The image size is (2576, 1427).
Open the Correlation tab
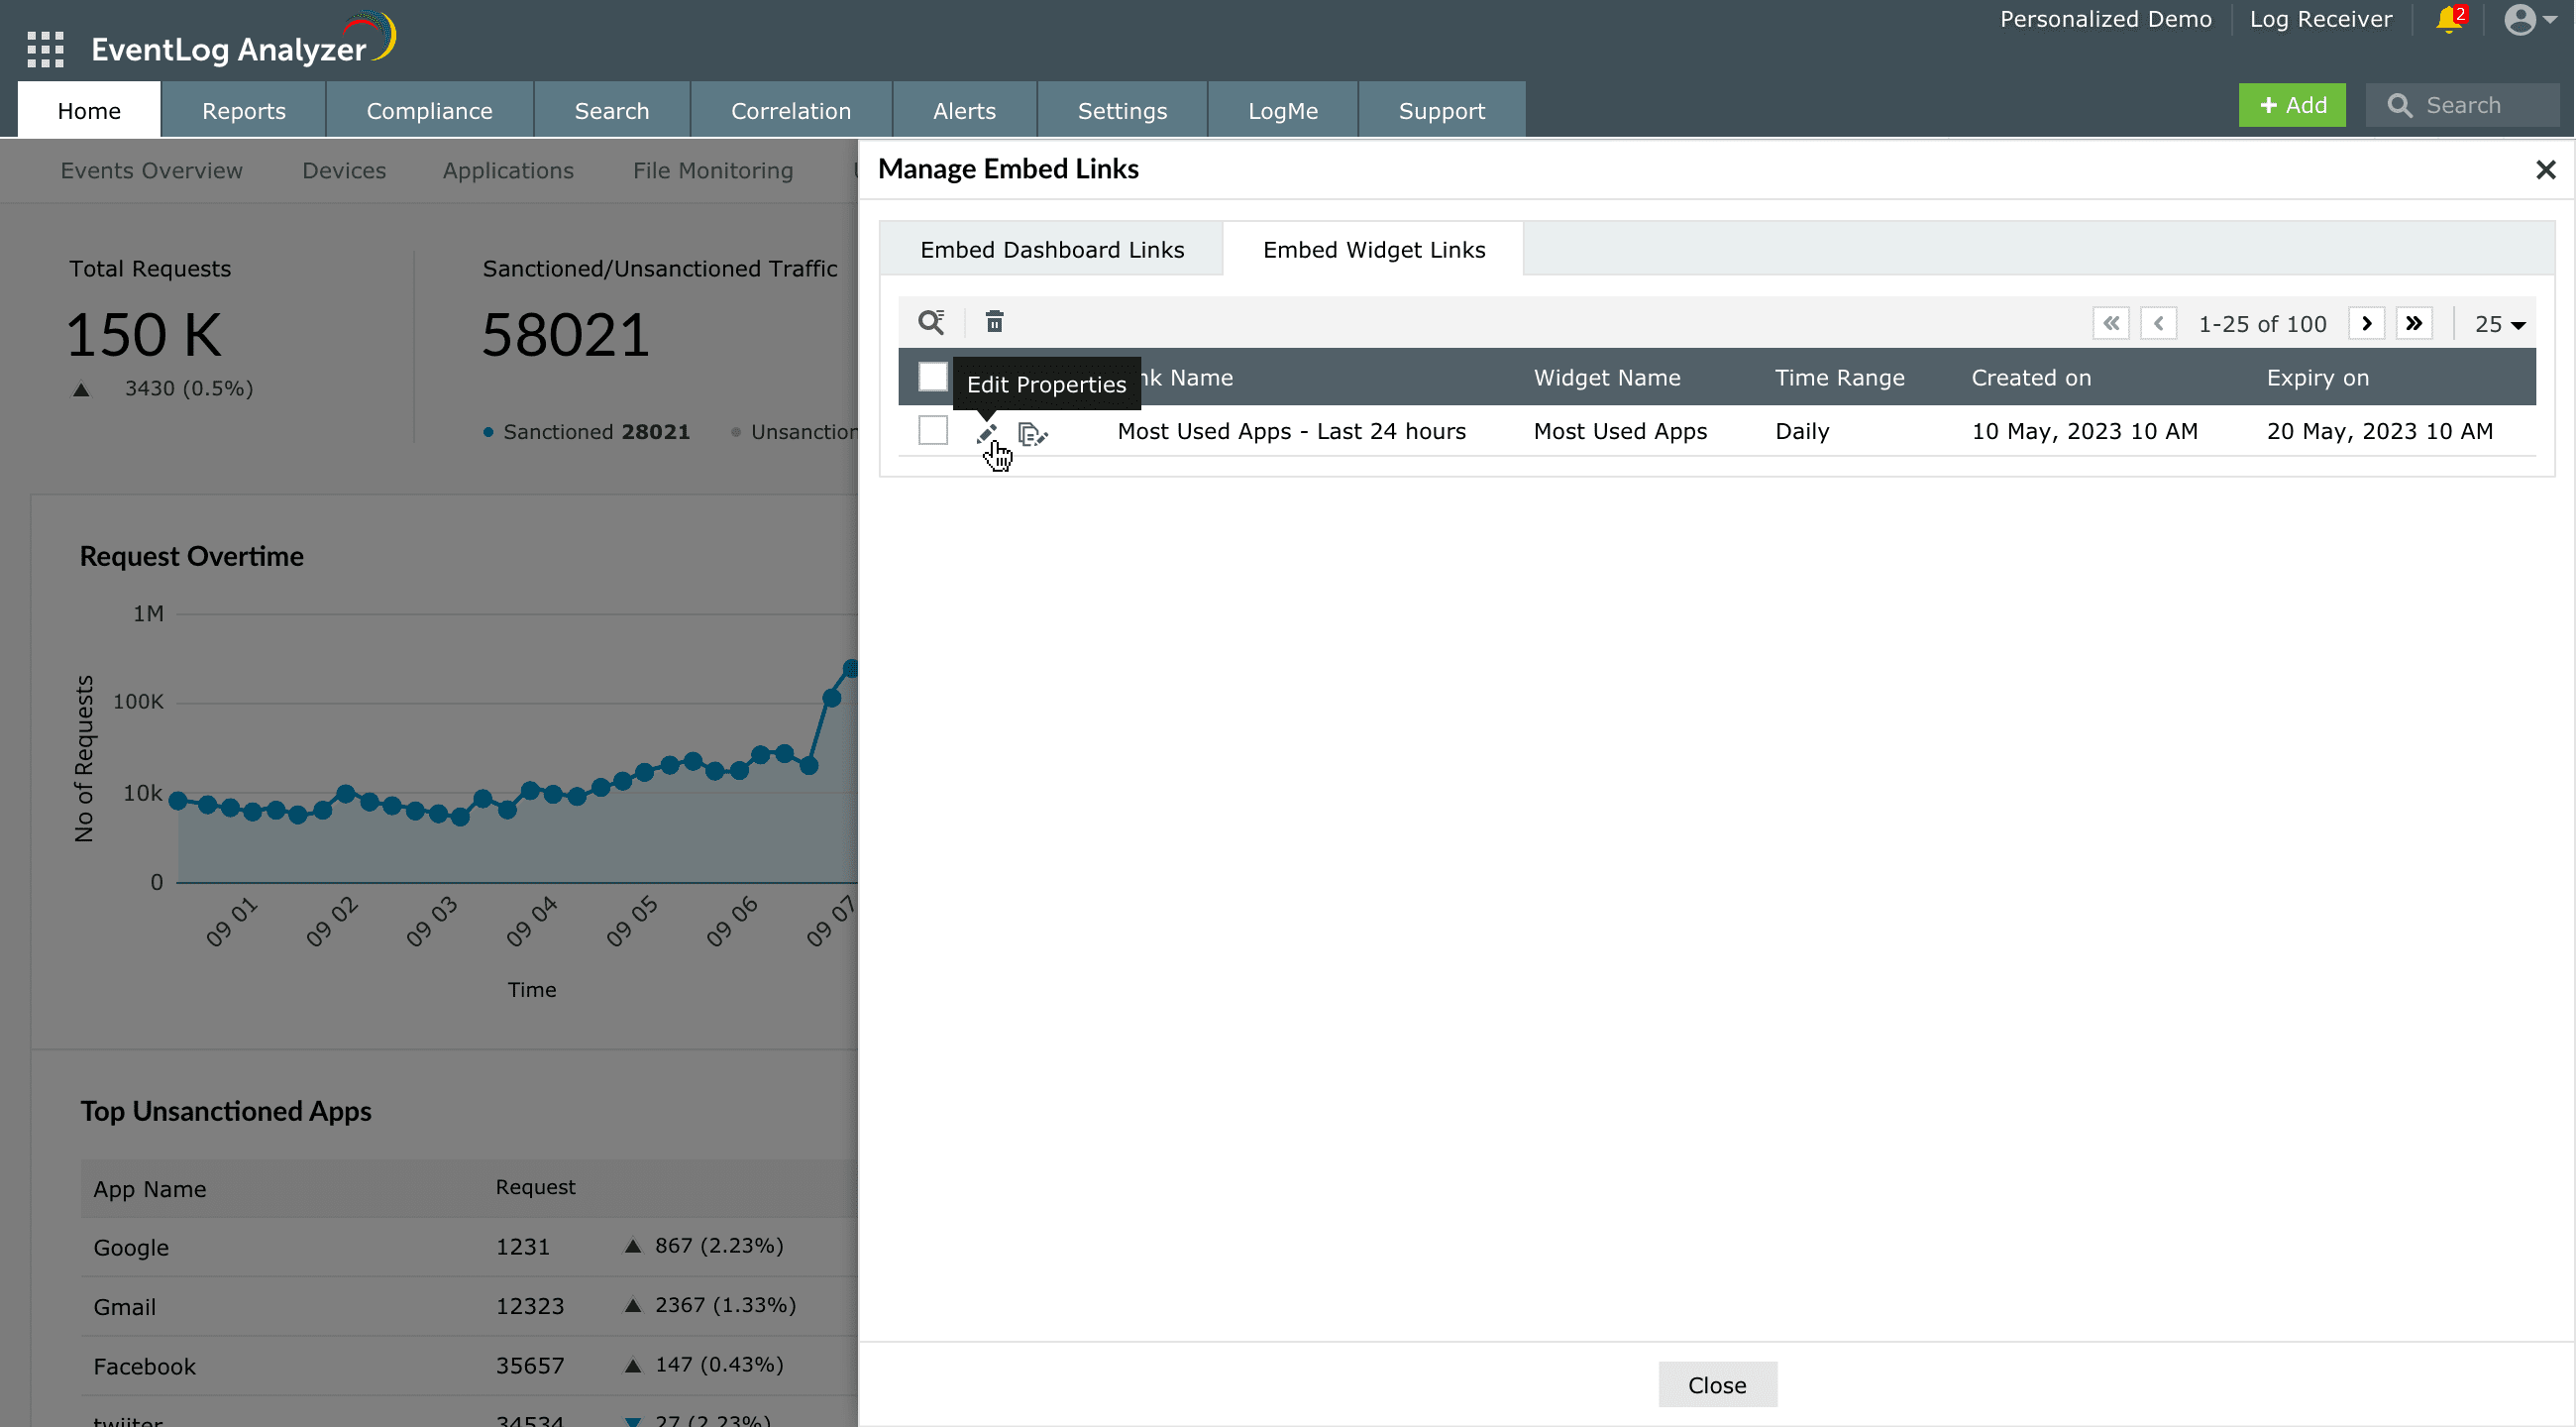point(790,111)
